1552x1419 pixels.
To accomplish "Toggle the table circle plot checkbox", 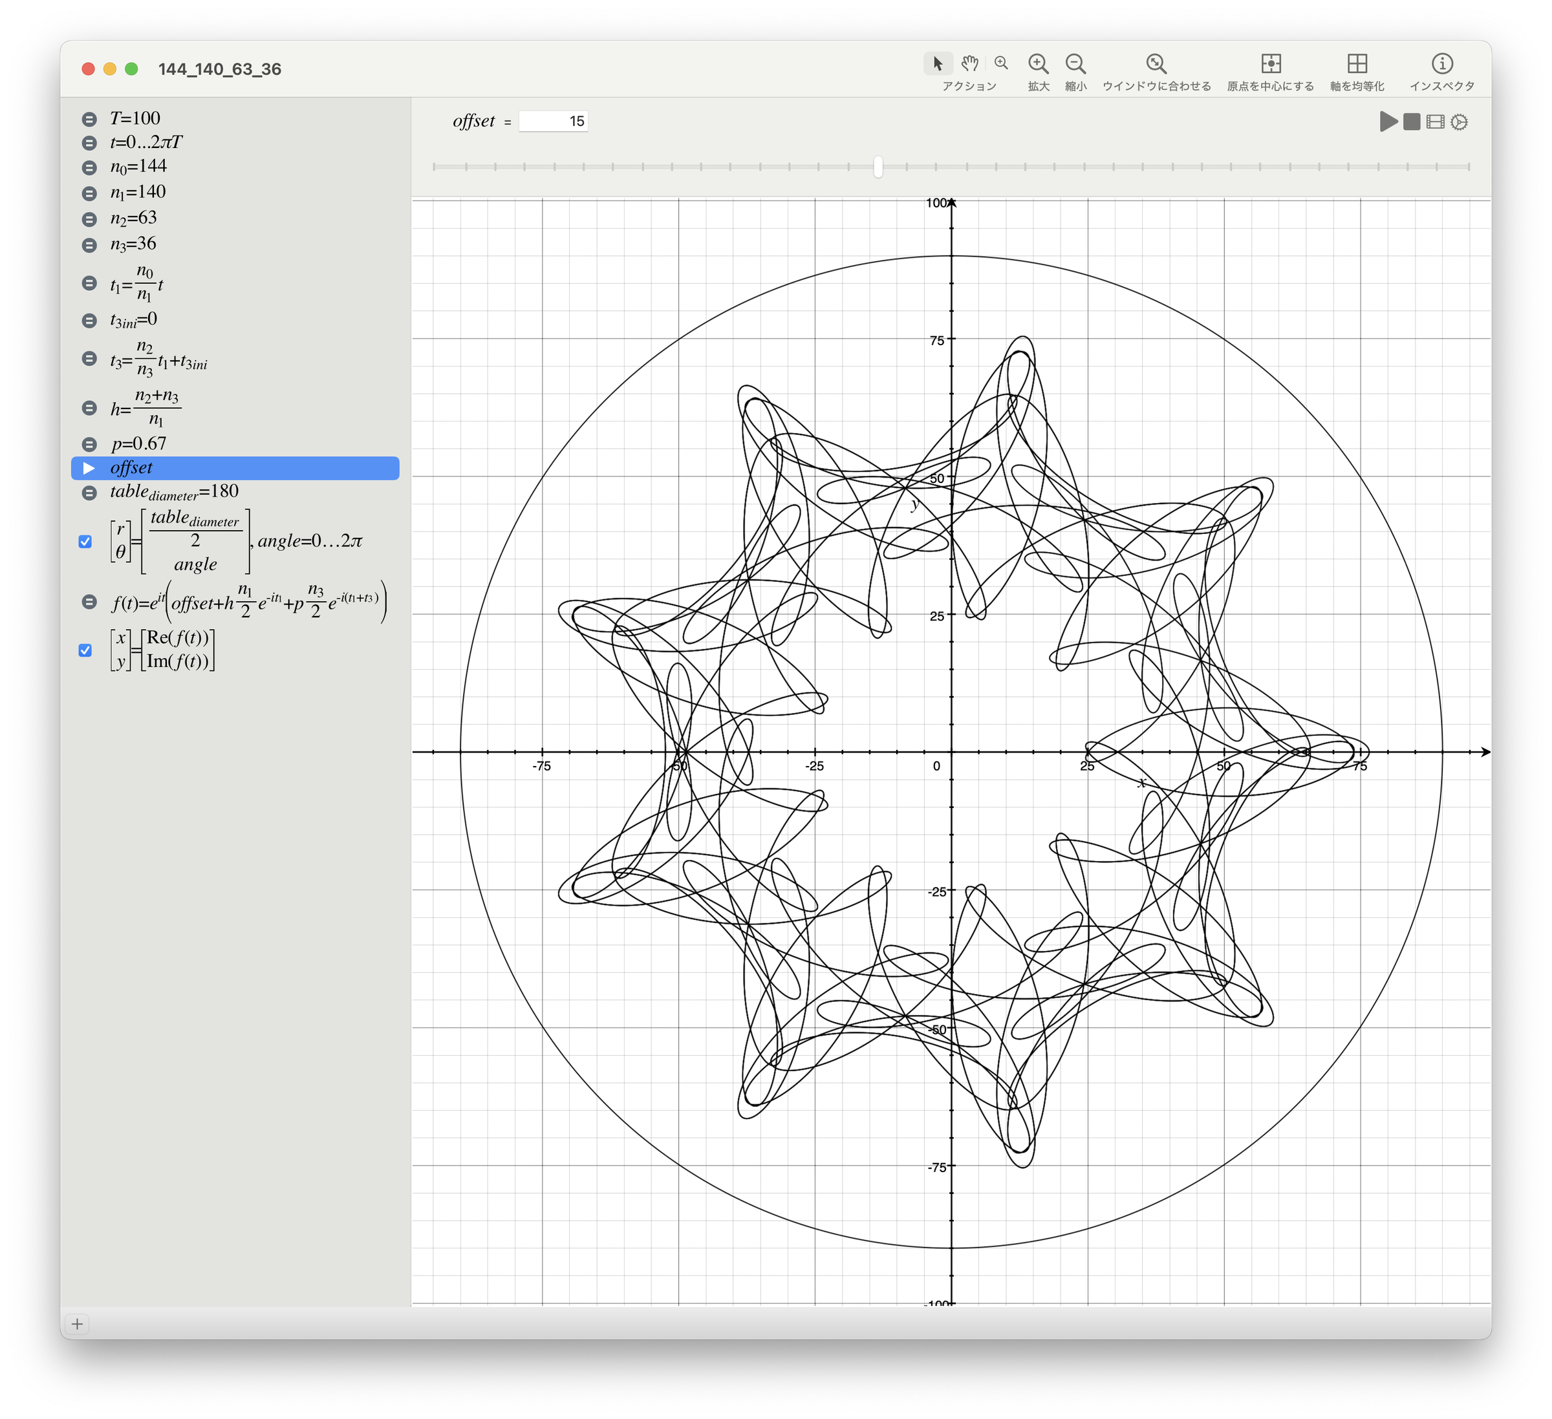I will click(85, 542).
